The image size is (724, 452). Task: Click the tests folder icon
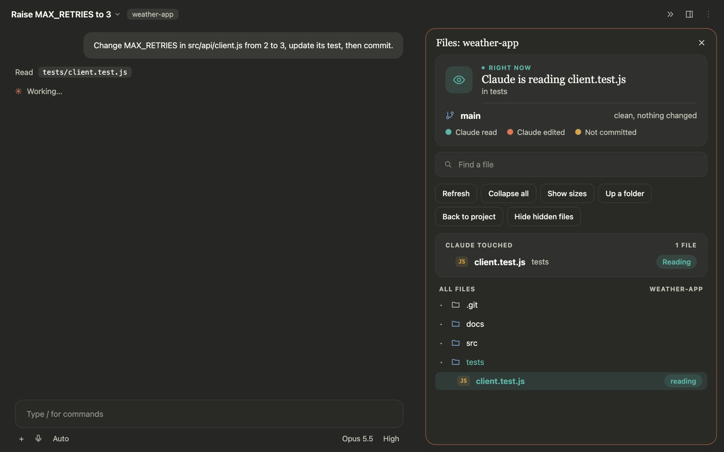[x=456, y=362]
